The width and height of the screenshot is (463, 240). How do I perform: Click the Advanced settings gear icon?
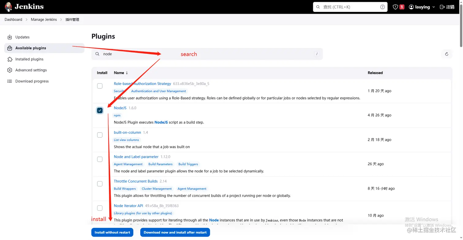tap(10, 70)
